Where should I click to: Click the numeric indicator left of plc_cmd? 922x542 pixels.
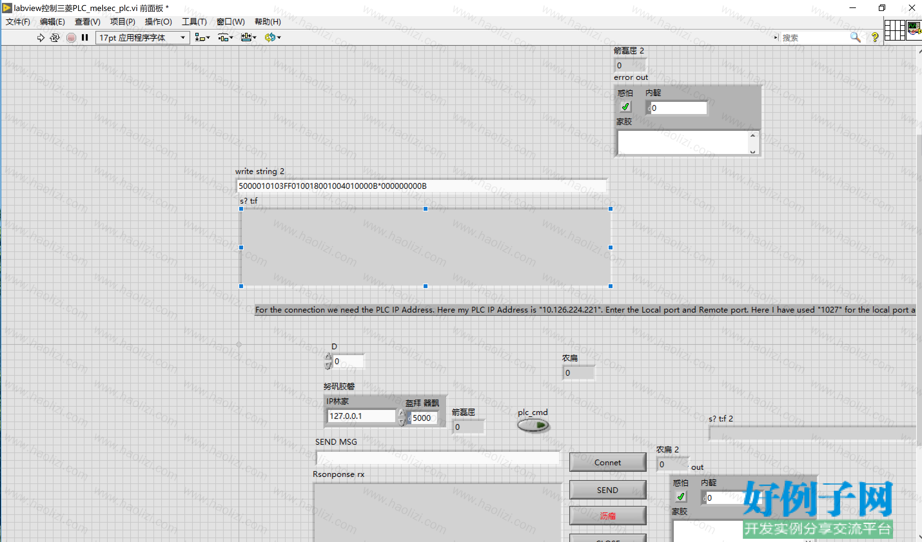point(468,427)
